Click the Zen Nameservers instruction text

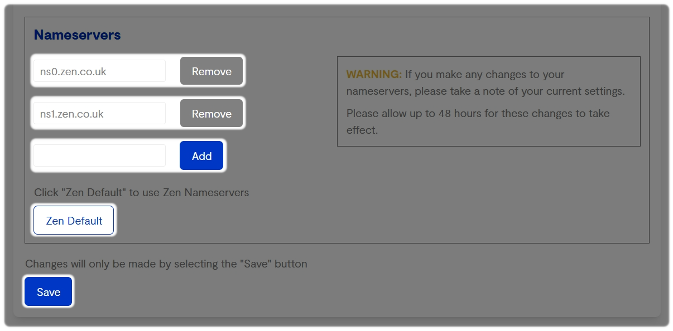142,192
